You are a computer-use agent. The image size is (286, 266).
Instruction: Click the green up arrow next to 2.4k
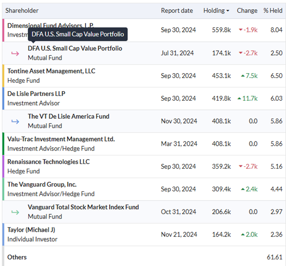point(243,189)
